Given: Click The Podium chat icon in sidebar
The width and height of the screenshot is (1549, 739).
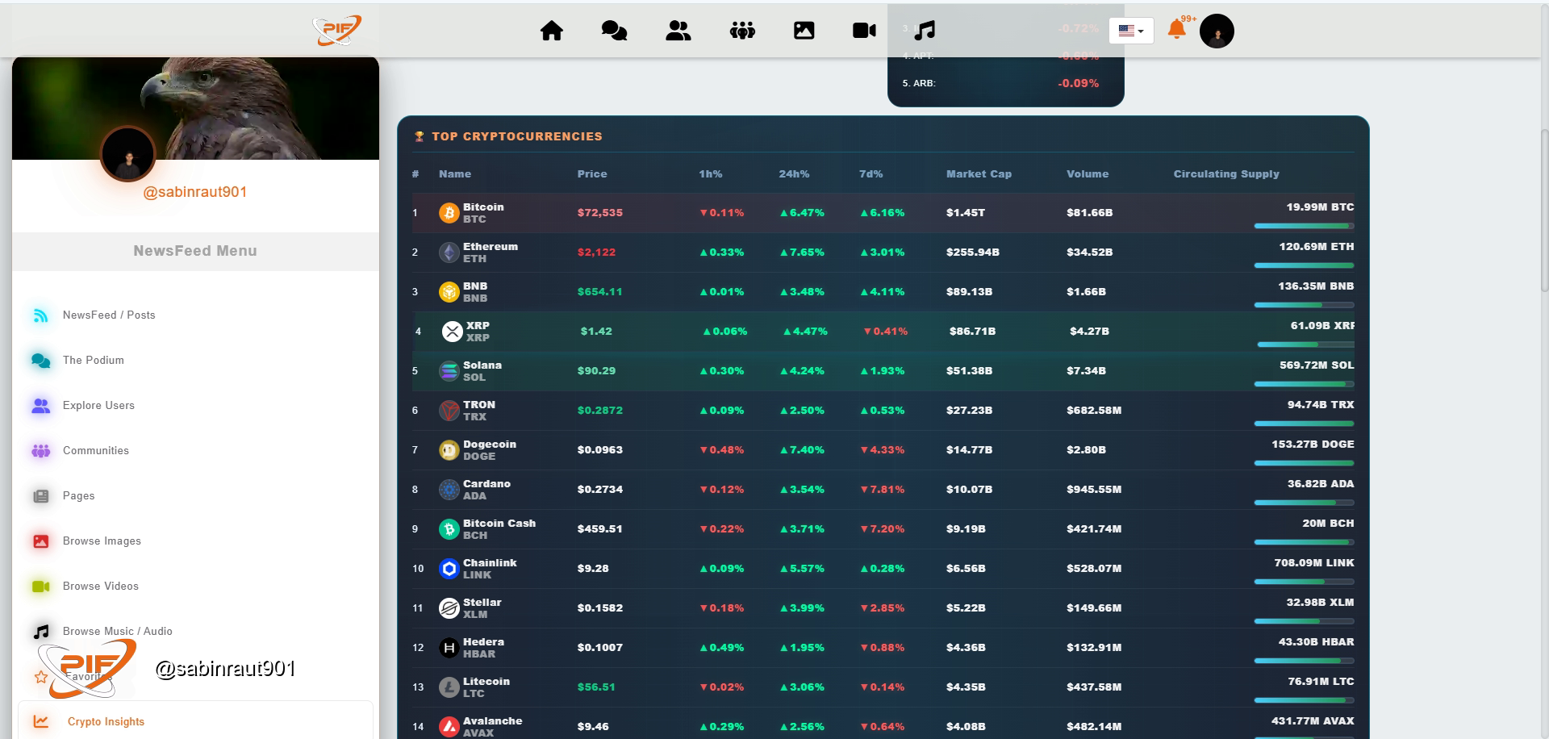Looking at the screenshot, I should (40, 361).
